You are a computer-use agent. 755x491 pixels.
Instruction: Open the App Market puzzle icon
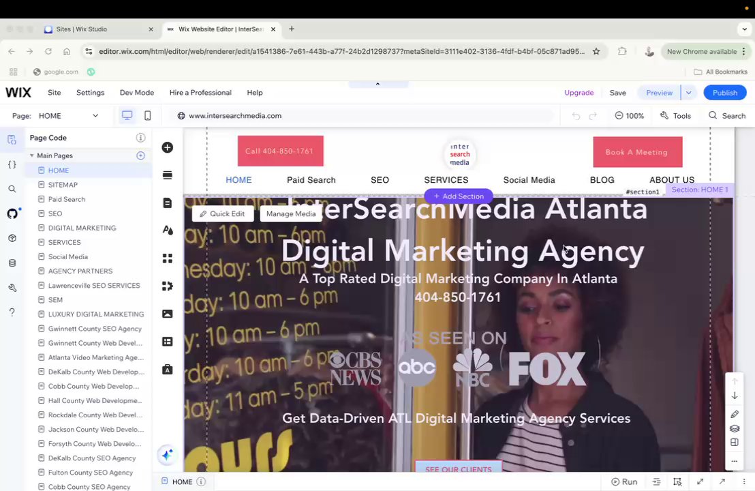coord(167,286)
